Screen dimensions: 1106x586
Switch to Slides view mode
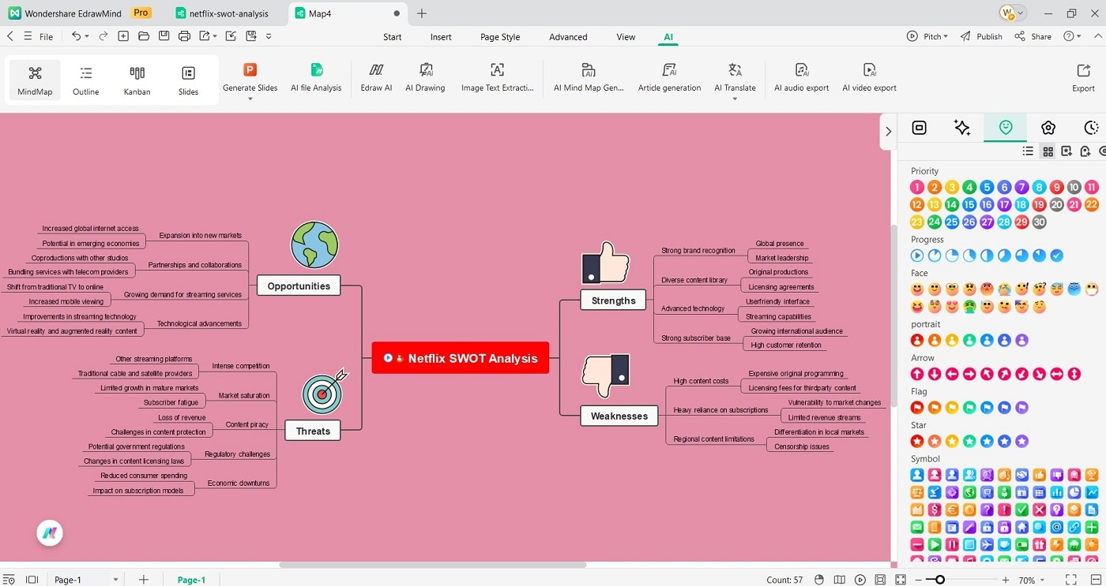tap(188, 81)
